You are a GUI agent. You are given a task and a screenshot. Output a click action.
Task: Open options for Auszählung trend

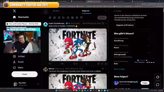pyautogui.click(x=148, y=39)
